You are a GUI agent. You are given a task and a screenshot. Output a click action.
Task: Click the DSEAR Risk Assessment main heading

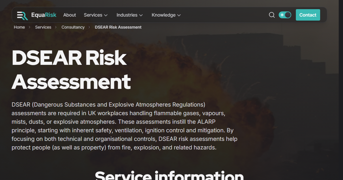click(71, 70)
